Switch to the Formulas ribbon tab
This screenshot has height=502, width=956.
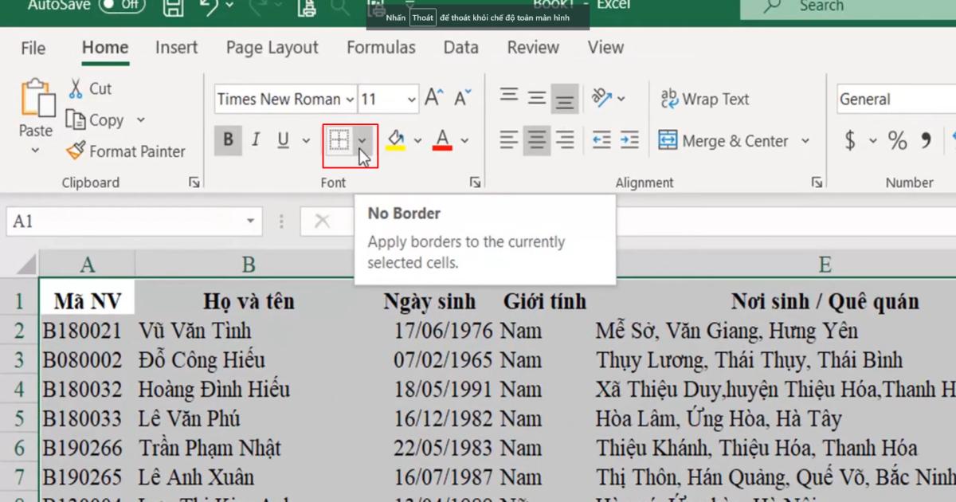tap(381, 47)
